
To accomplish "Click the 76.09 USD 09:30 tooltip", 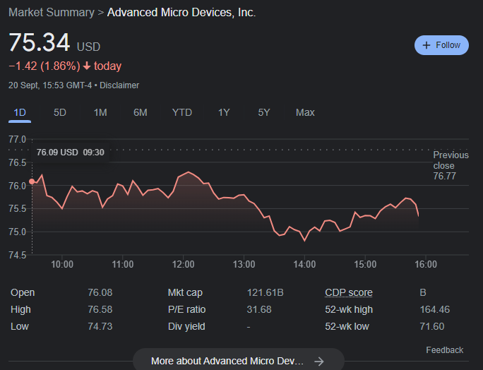I will pyautogui.click(x=70, y=153).
